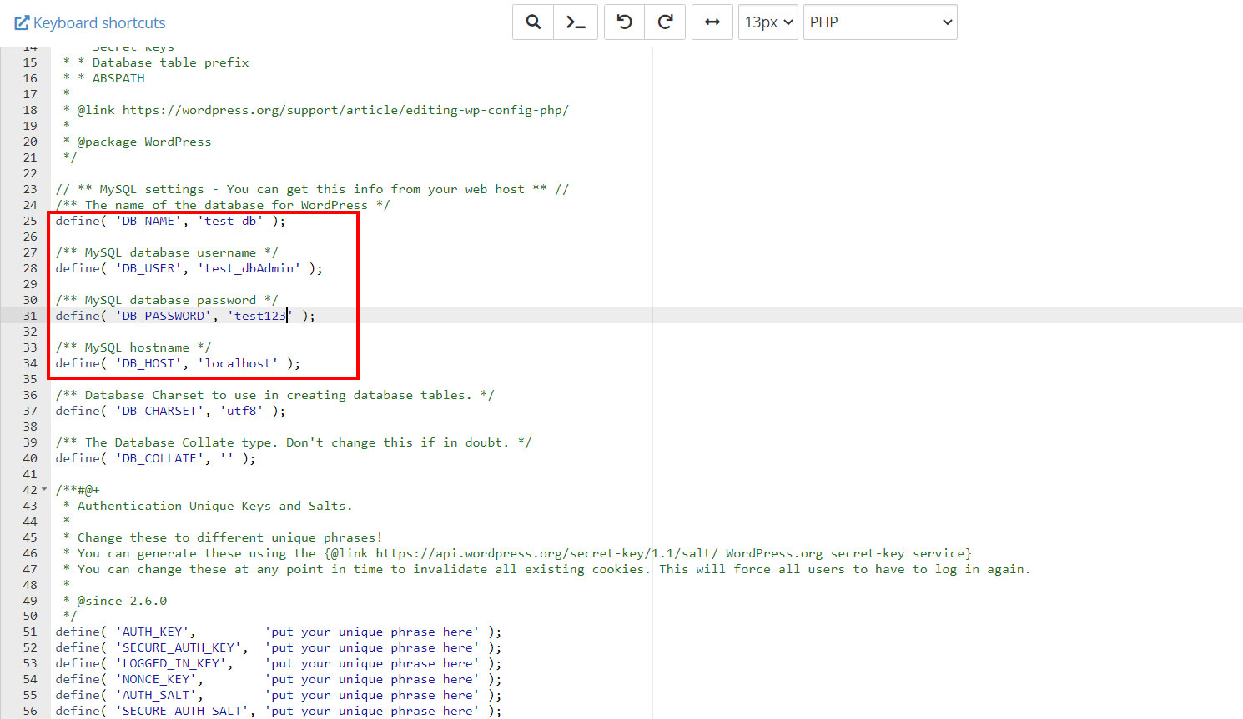Click the 'utf8' charset value
Viewport: 1243px width, 719px height.
242,411
